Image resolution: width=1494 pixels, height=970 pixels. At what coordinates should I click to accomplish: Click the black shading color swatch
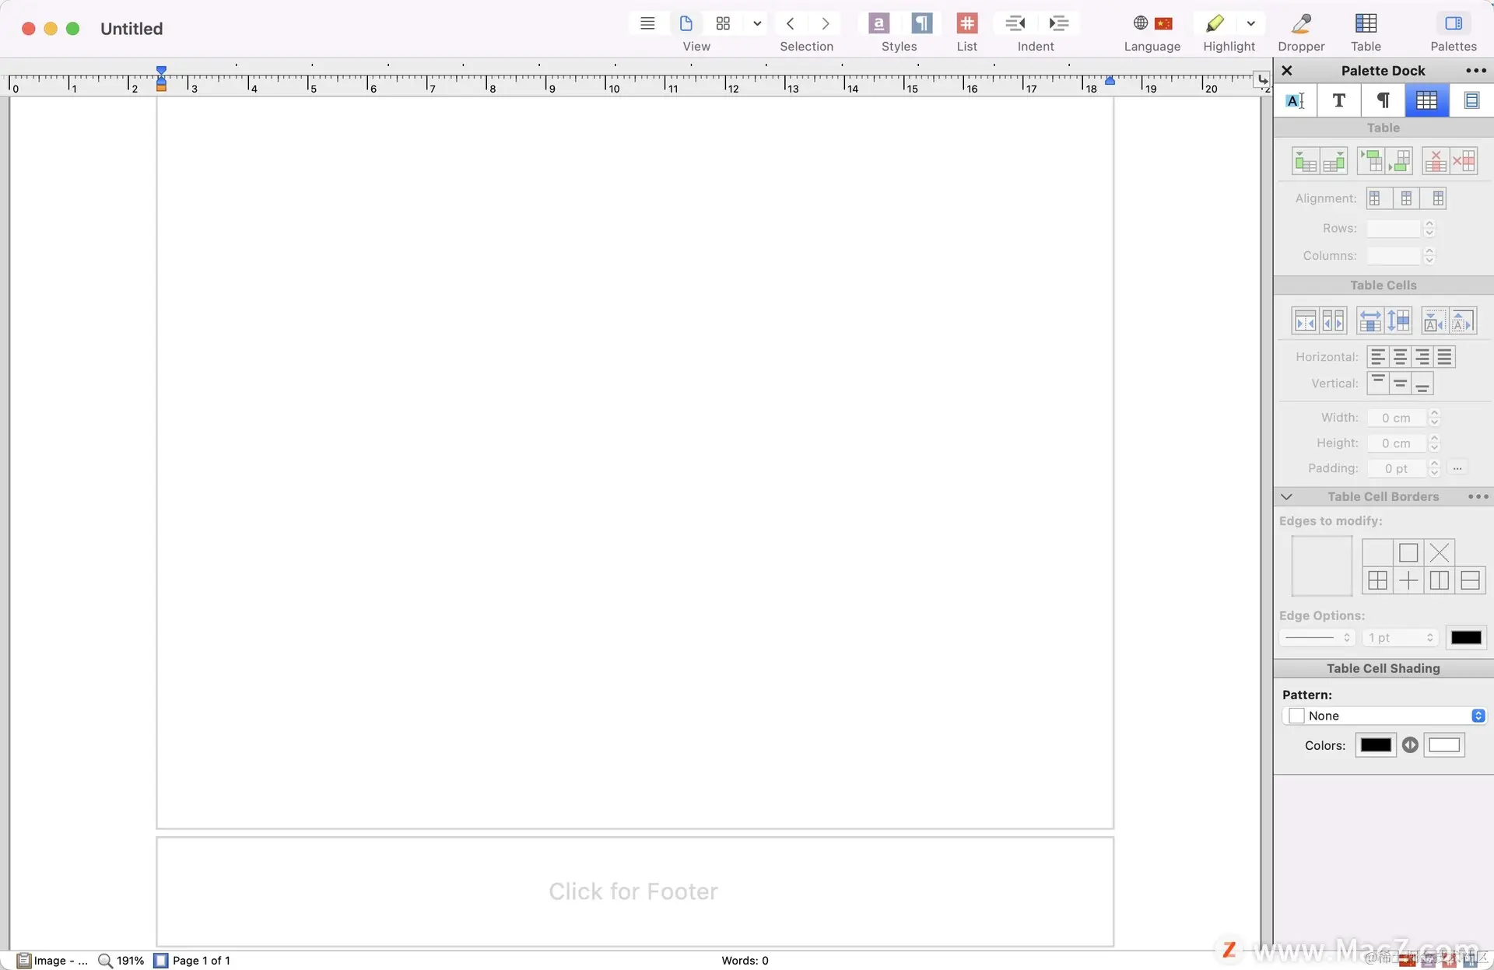click(1375, 745)
